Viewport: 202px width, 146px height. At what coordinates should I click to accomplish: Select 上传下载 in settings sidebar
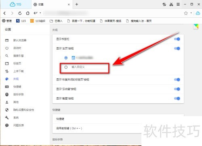click(x=19, y=71)
